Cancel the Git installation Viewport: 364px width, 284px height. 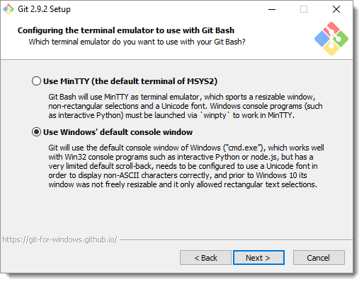click(319, 258)
